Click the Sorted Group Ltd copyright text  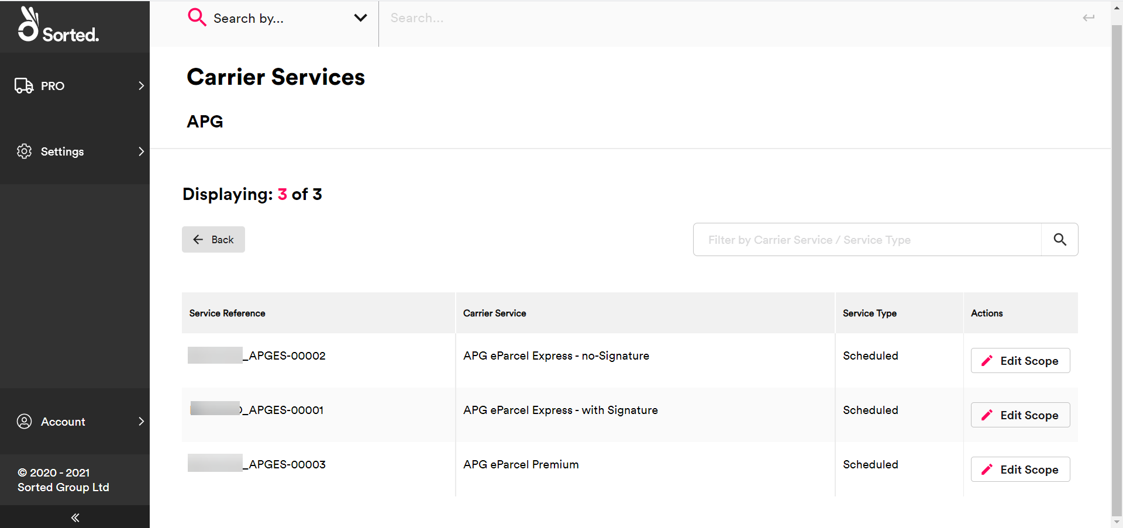63,480
